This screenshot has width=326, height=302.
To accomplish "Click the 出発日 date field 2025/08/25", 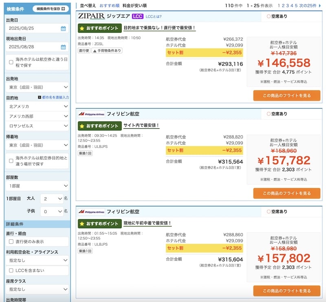I will 37,28.
